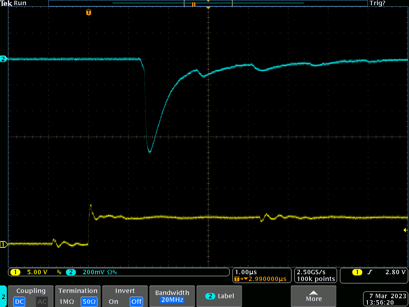Click the Run acquisition status indicator
409x307 pixels.
(20, 3)
